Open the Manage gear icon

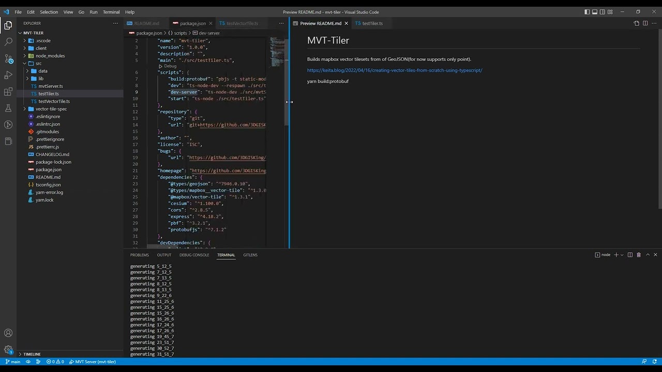8,350
